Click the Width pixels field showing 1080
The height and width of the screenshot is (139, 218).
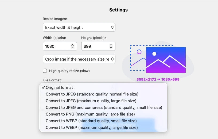pos(60,46)
